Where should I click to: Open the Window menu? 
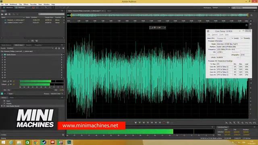(x=47, y=4)
